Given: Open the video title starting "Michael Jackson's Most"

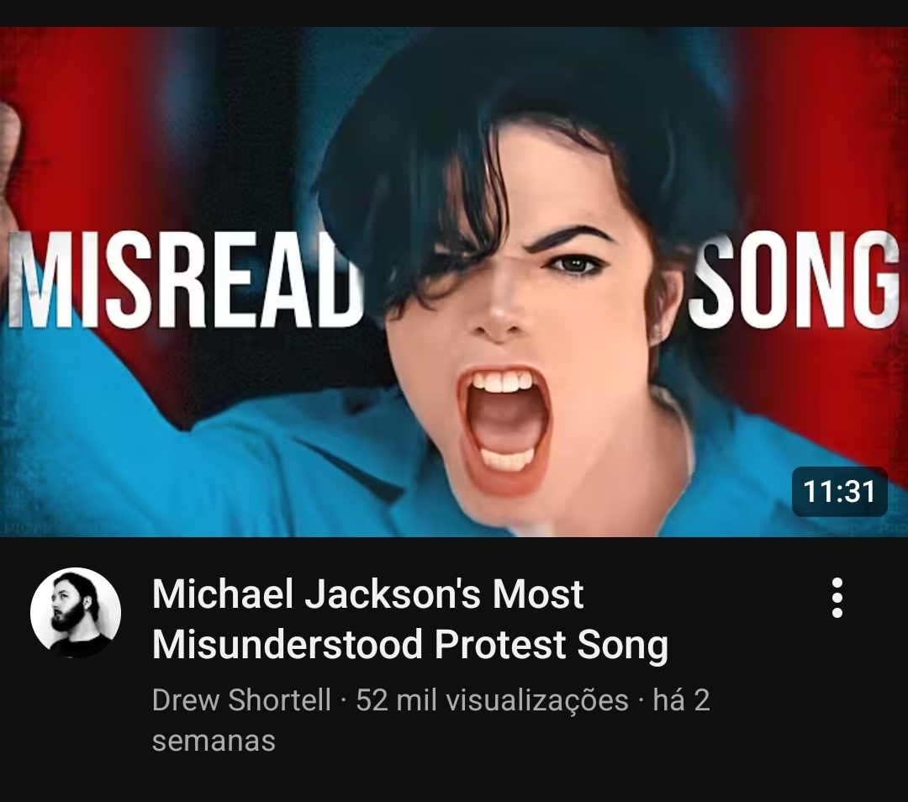Looking at the screenshot, I should pos(410,619).
